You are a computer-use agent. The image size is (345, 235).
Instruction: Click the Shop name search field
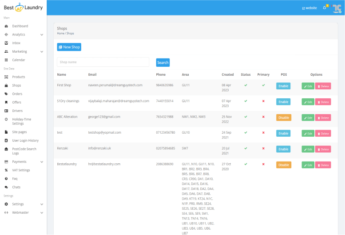(103, 62)
